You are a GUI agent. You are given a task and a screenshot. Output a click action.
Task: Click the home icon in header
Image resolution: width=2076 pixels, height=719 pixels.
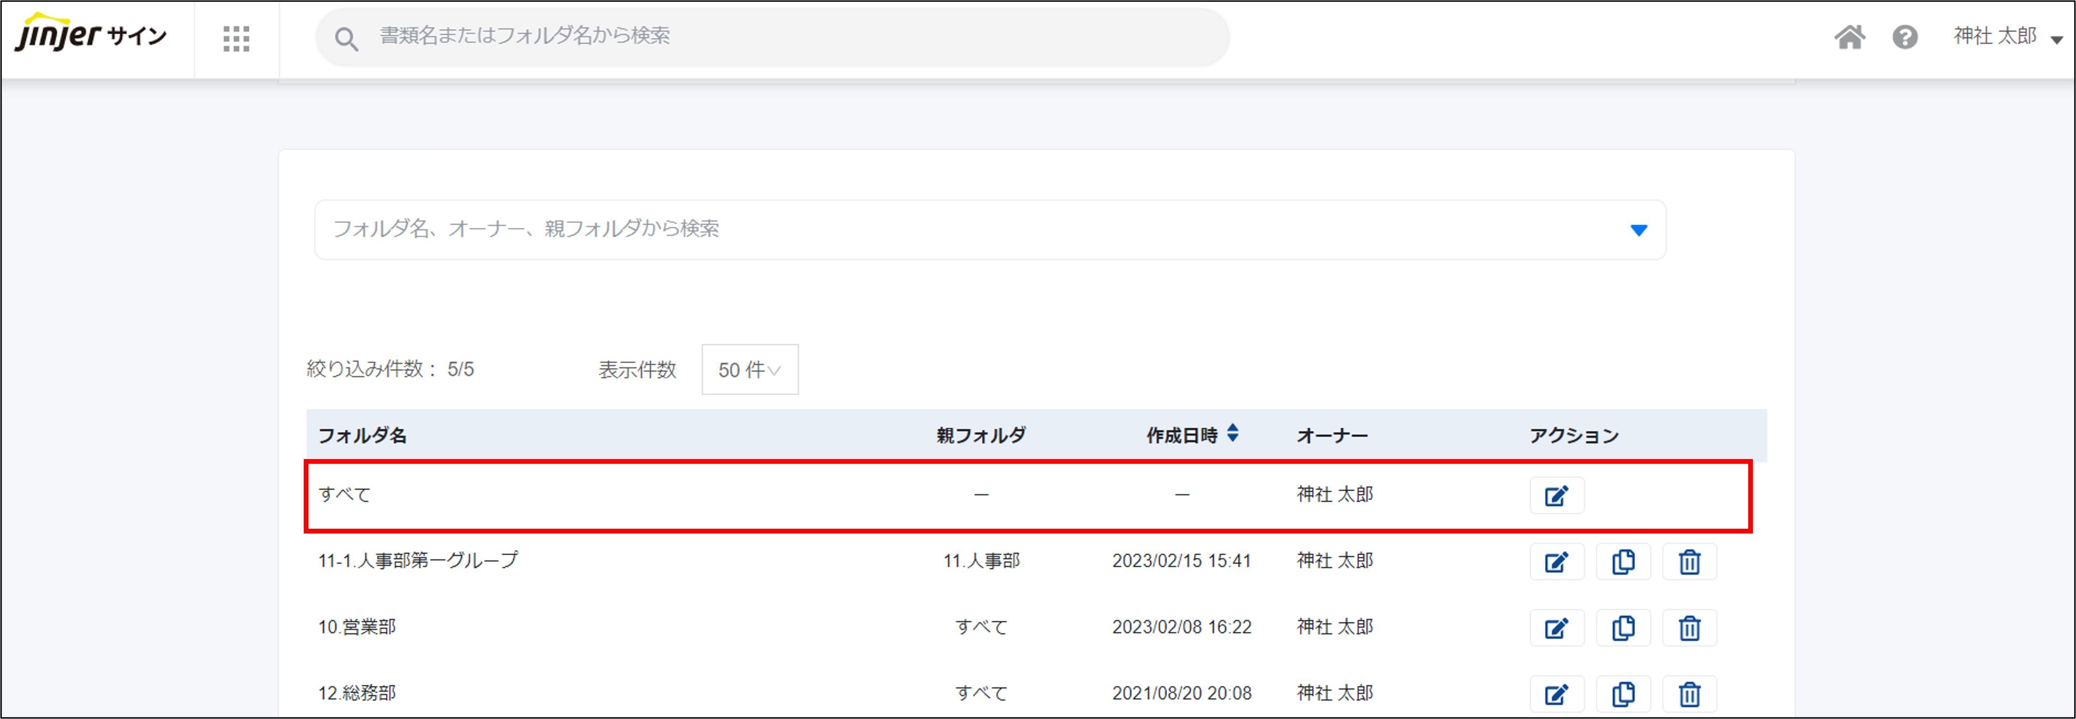click(1849, 37)
